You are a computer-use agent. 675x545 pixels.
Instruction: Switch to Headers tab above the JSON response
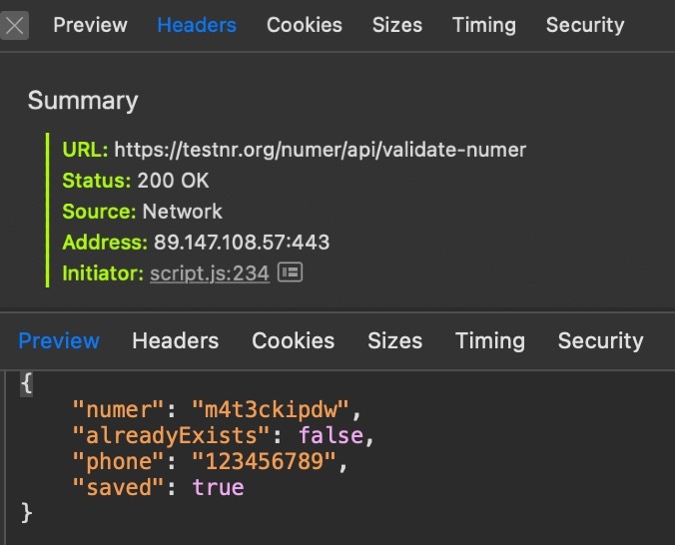point(175,340)
